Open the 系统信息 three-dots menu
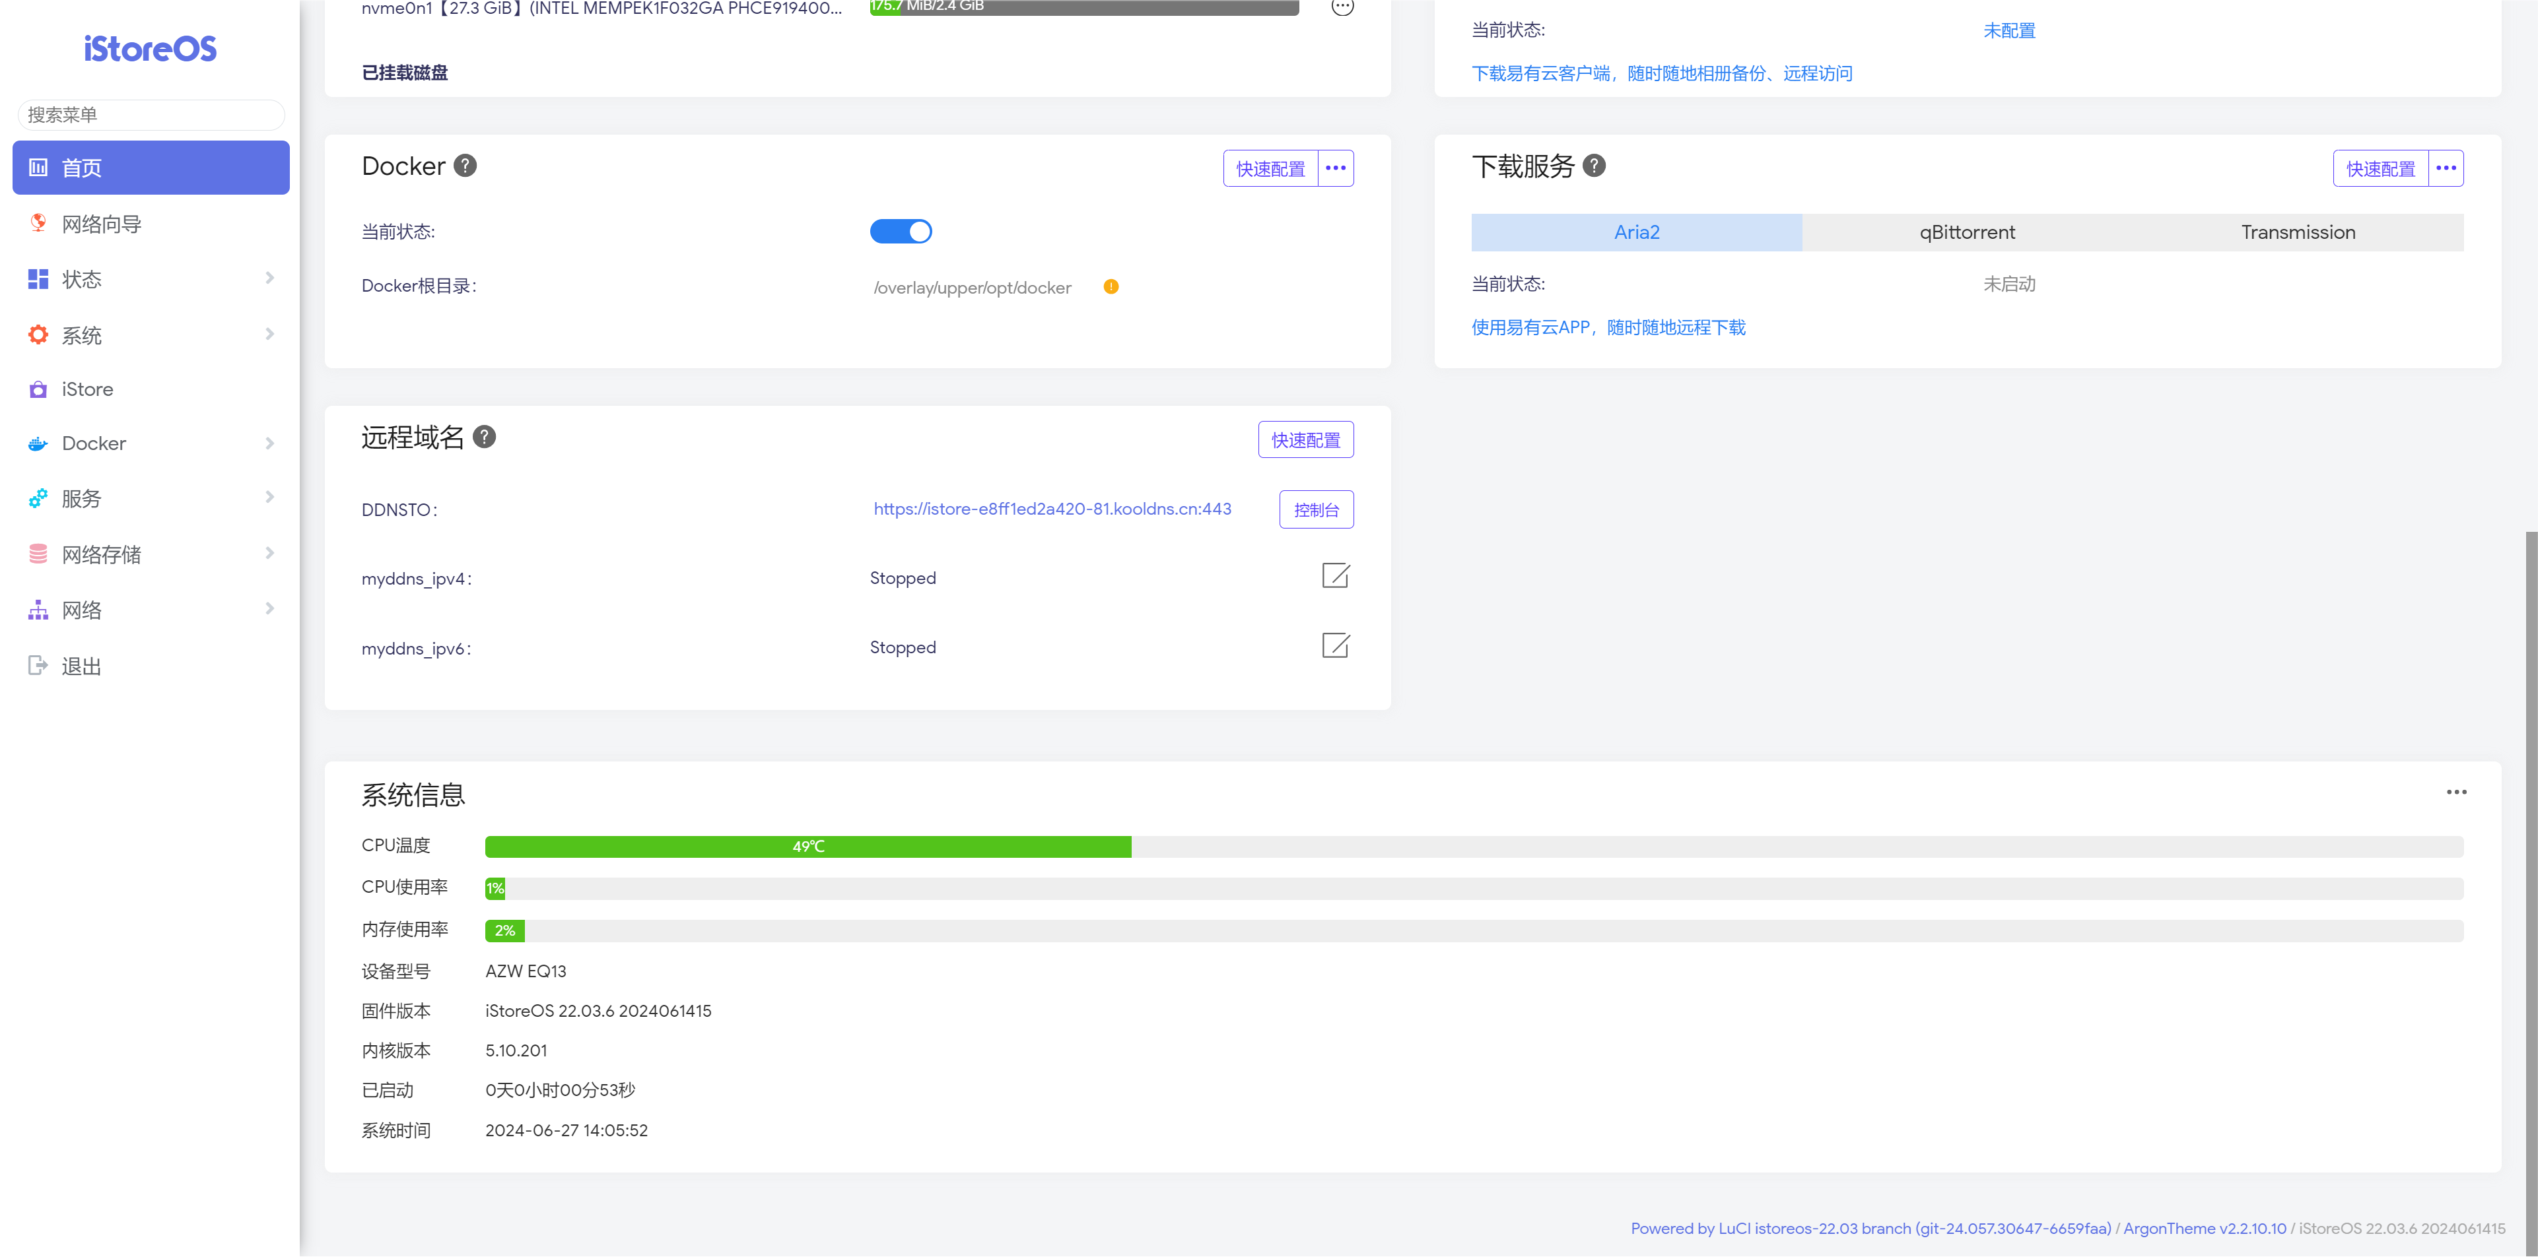The height and width of the screenshot is (1257, 2538). coord(2456,792)
